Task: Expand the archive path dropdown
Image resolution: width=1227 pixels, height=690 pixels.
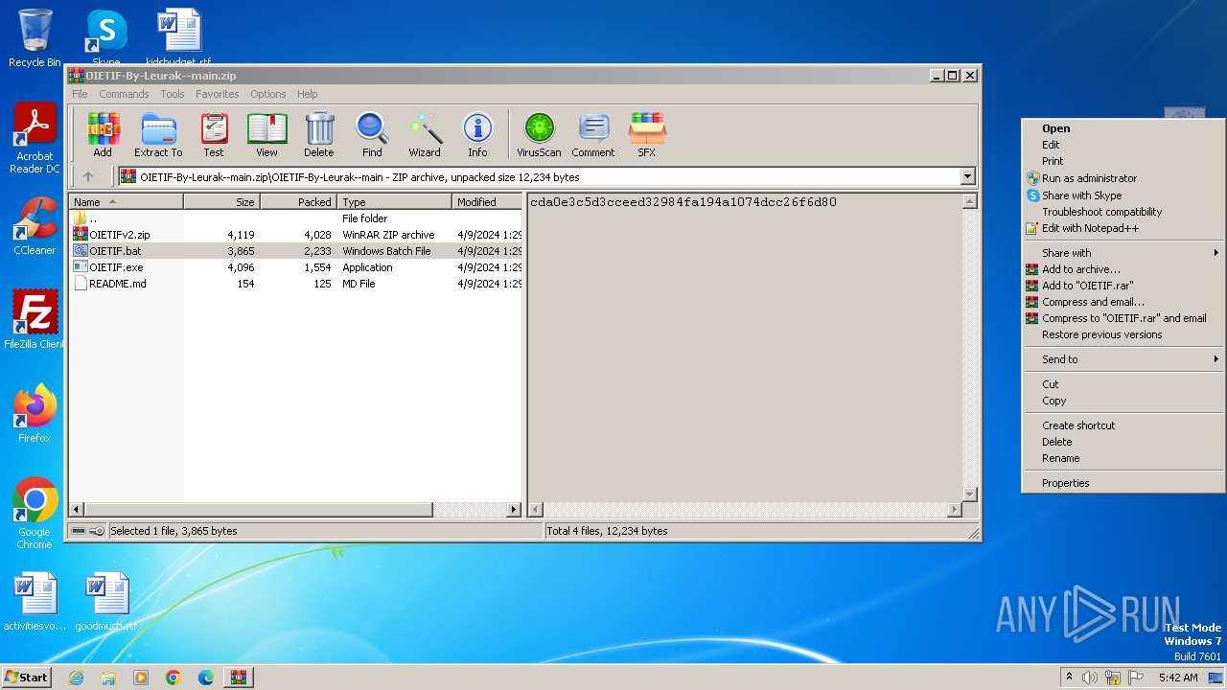Action: click(967, 176)
